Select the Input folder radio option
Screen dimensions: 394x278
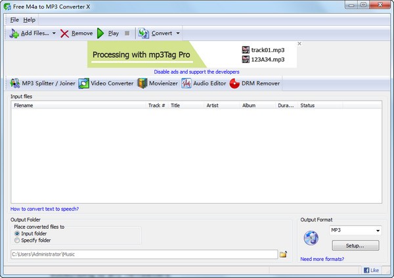click(x=17, y=233)
